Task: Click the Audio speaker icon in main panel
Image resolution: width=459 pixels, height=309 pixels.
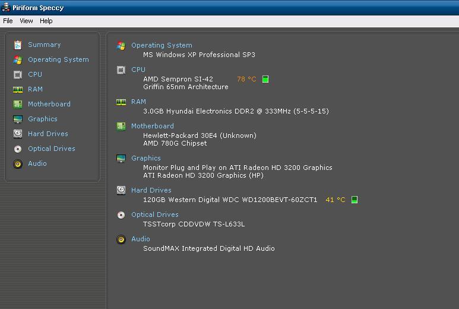Action: point(121,239)
